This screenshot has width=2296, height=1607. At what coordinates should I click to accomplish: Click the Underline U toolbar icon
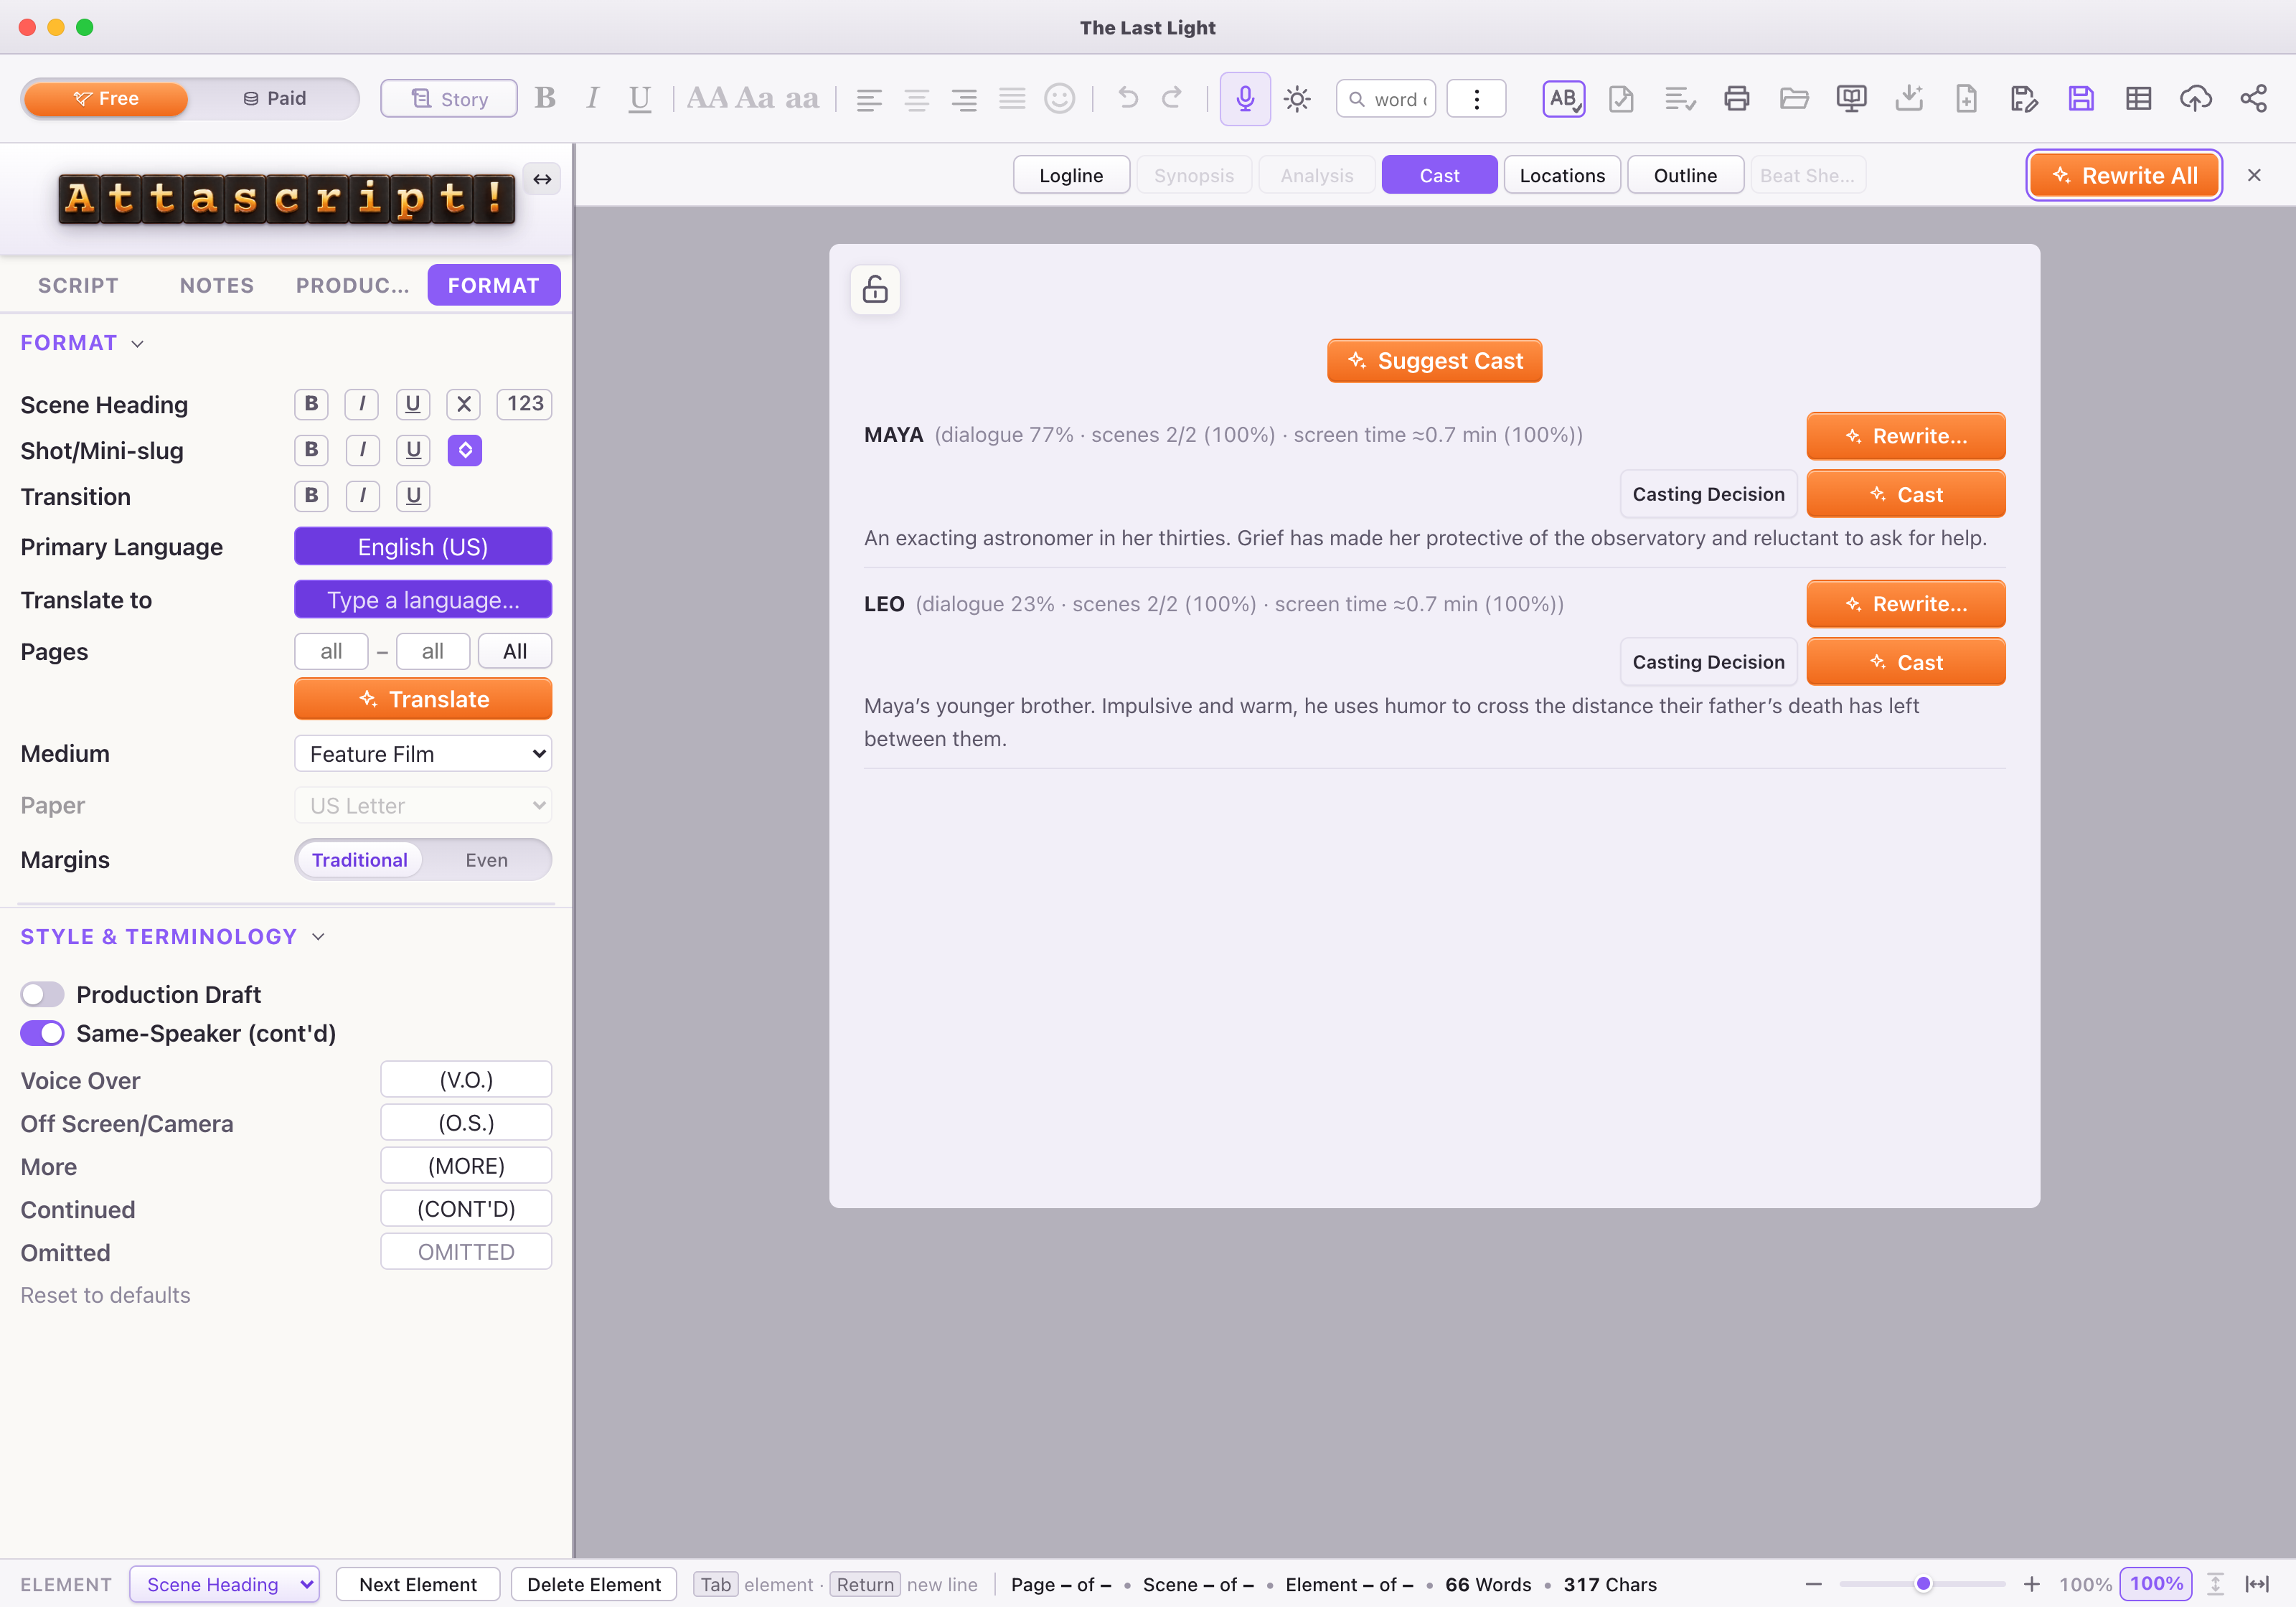[639, 98]
